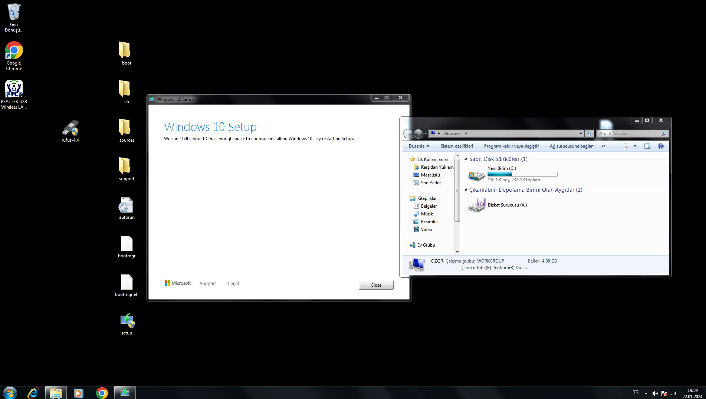Toggle the preview pane button
Viewport: 706px width, 399px height.
coord(647,146)
